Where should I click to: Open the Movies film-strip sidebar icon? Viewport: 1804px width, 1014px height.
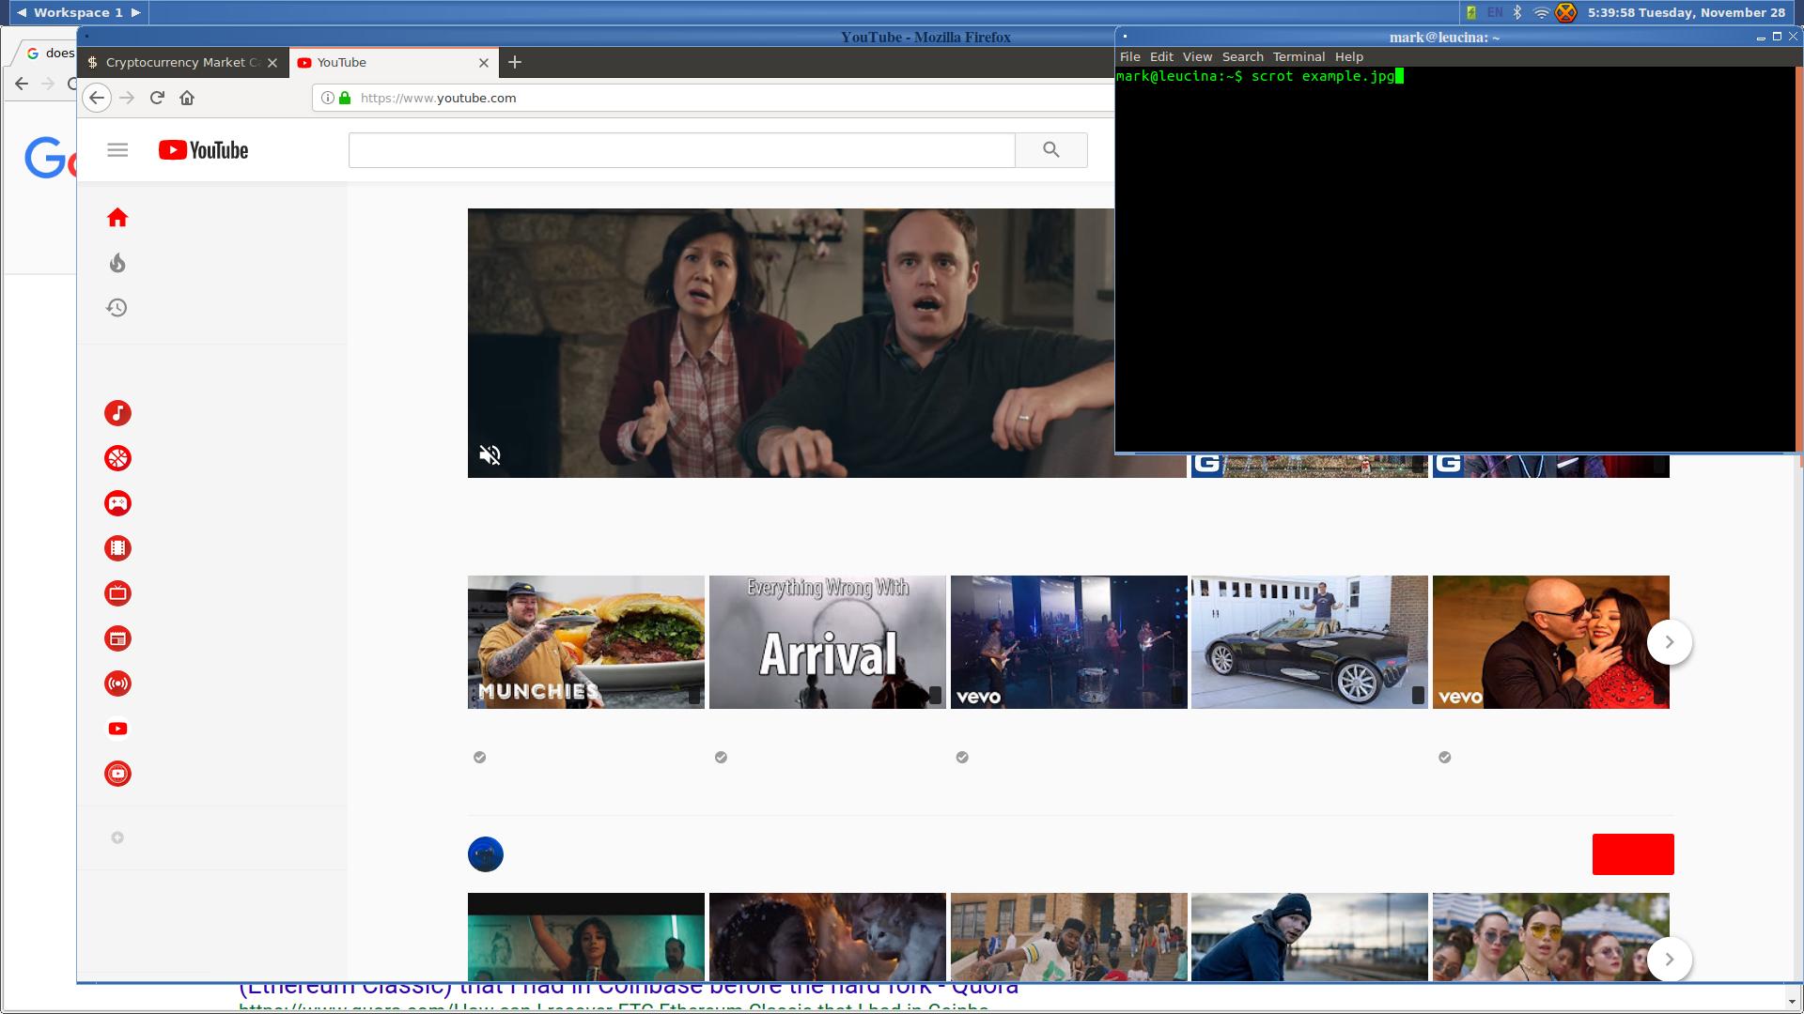point(117,548)
